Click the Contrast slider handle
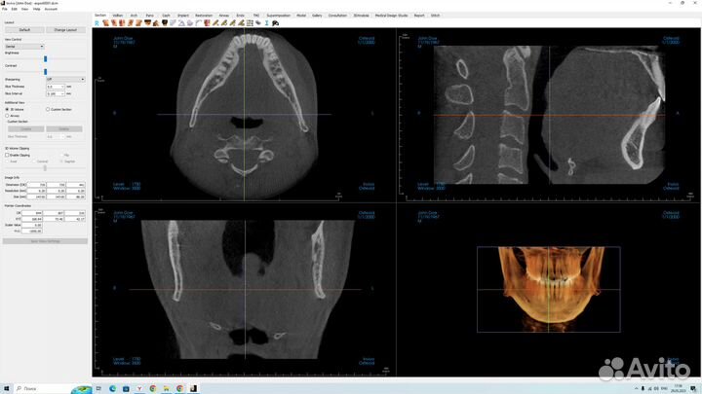This screenshot has width=702, height=394. click(45, 71)
